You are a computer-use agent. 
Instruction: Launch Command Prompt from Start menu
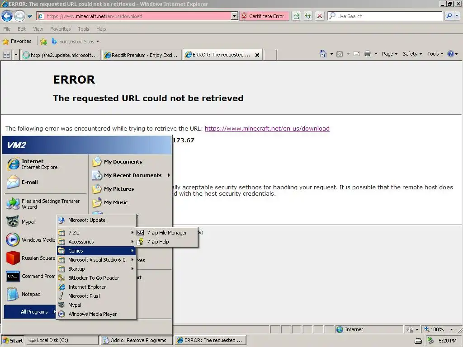coord(31,276)
